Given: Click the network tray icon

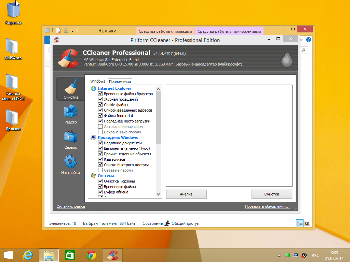Looking at the screenshot, I should point(296,255).
